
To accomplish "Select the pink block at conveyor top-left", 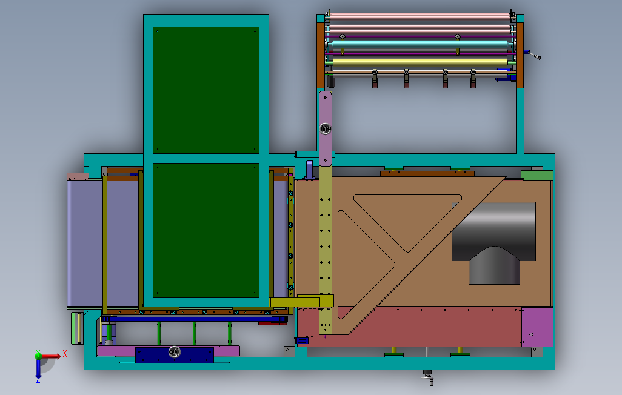I will [x=78, y=176].
